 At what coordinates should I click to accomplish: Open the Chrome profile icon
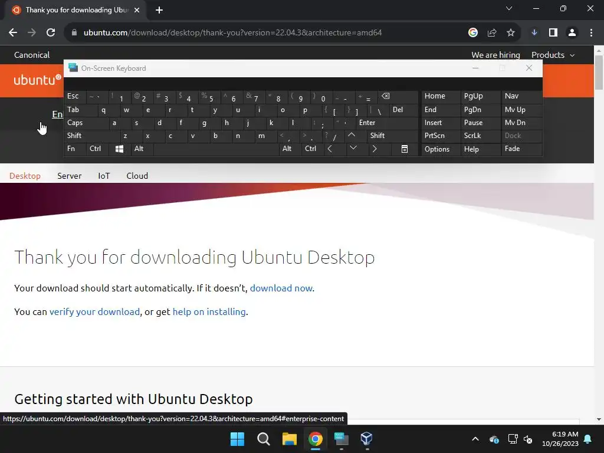click(572, 33)
